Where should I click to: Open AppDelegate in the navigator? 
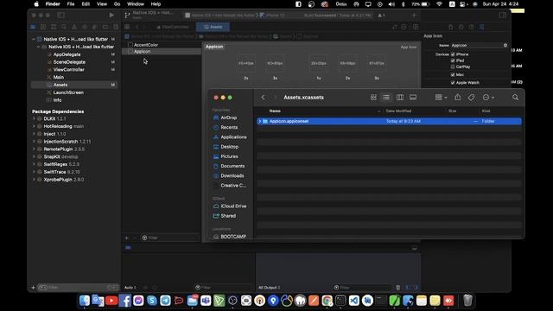coord(67,54)
